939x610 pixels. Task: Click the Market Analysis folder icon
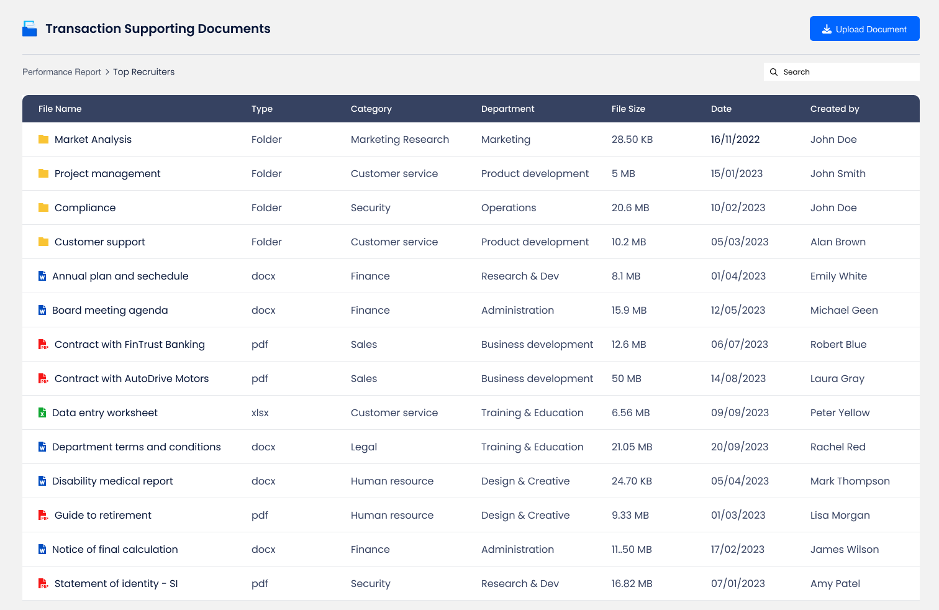coord(43,139)
